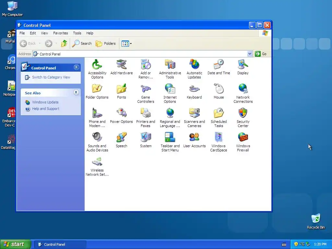Viewport: 332px width, 249px height.
Task: Select the Speech icon
Action: click(x=122, y=137)
